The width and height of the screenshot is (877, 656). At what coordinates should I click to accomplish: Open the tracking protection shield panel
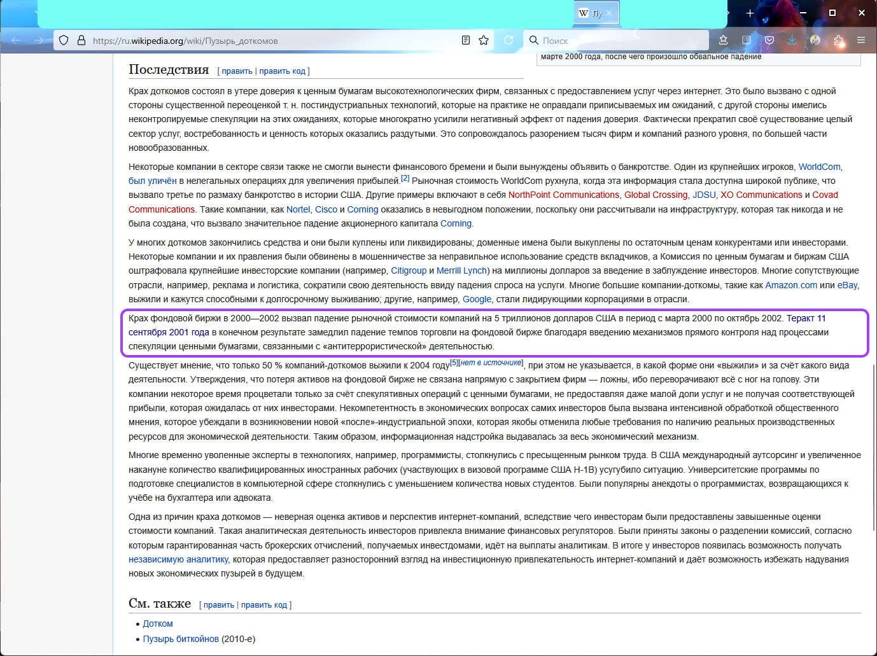point(64,40)
